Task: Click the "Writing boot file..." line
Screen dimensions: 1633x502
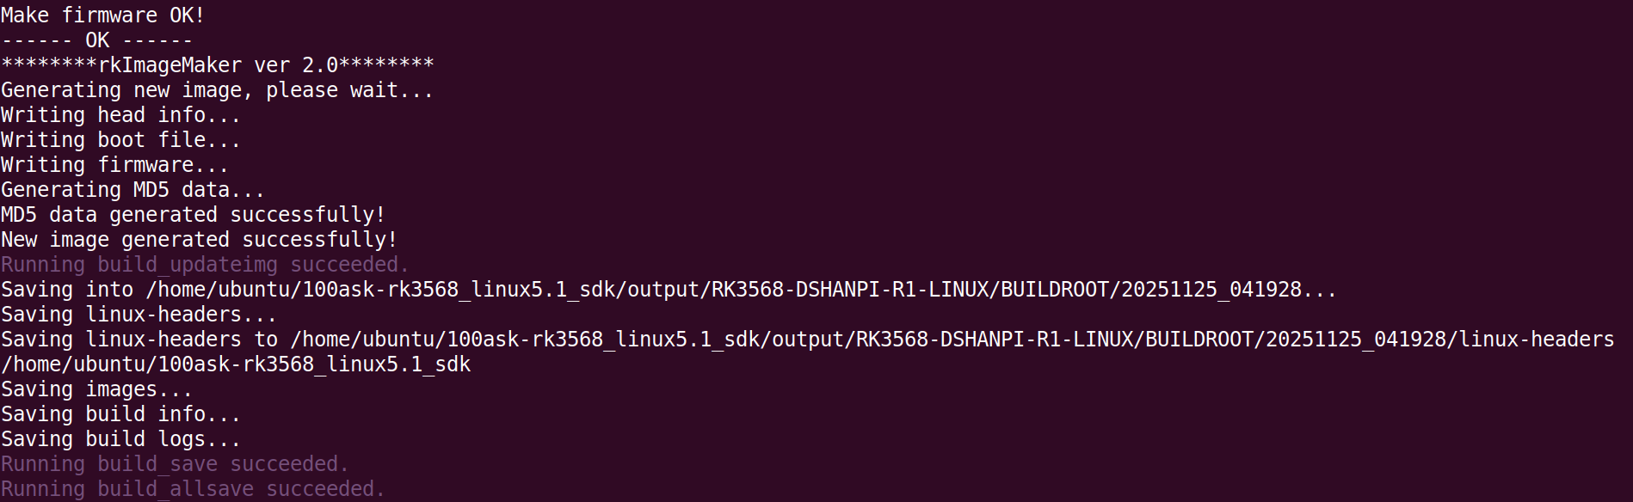Action: 120,140
